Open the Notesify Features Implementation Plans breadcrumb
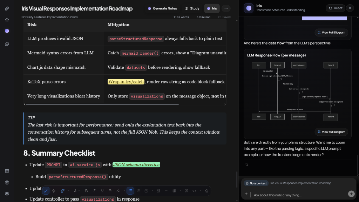The height and width of the screenshot is (202, 359). [49, 17]
